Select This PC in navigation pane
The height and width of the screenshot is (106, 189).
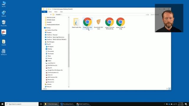tap(49, 44)
